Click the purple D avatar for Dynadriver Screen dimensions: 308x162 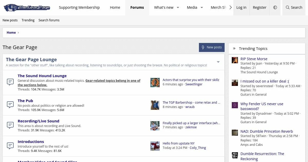coord(235,105)
